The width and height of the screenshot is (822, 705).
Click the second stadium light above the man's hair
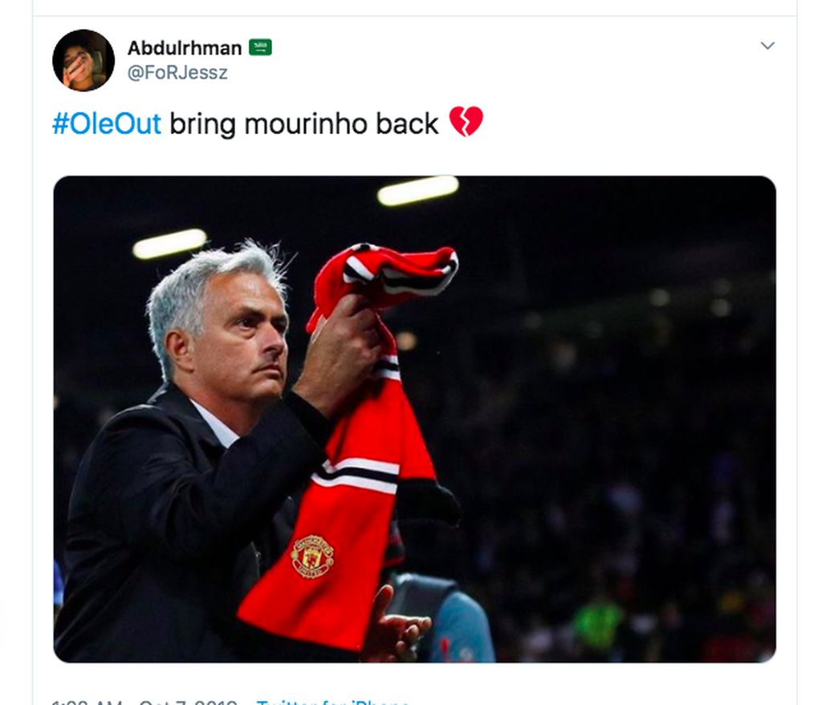(x=170, y=244)
